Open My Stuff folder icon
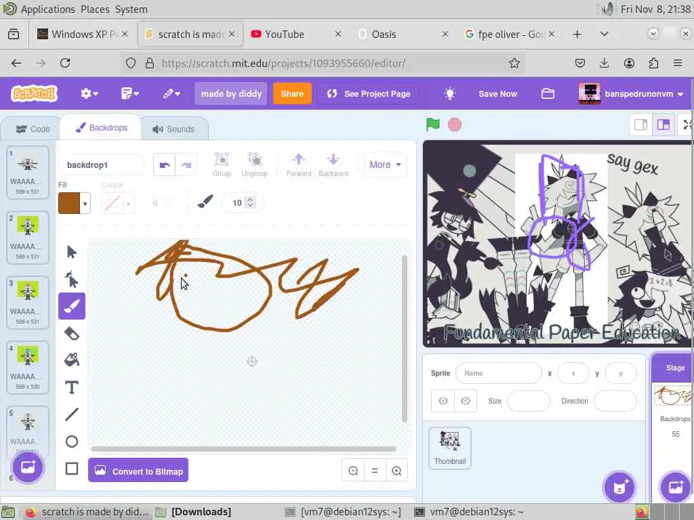This screenshot has width=694, height=520. pyautogui.click(x=548, y=93)
